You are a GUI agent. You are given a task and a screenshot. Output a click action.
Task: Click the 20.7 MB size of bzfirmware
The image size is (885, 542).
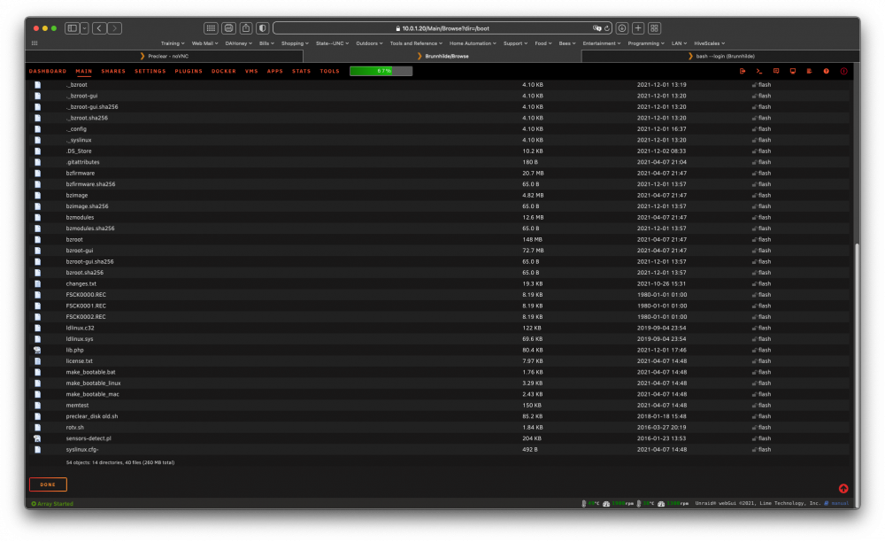pos(533,174)
